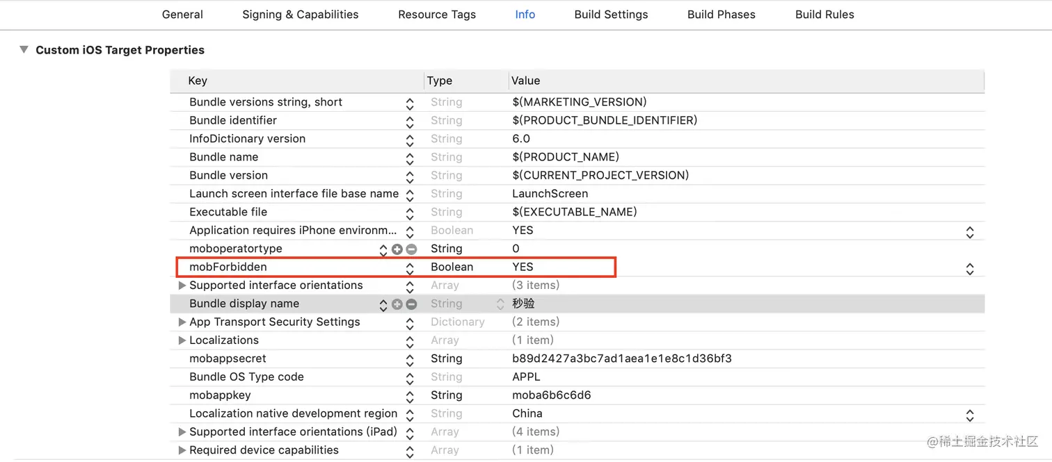Open mobForbidden YES value dropdown
1052x462 pixels.
tap(969, 268)
